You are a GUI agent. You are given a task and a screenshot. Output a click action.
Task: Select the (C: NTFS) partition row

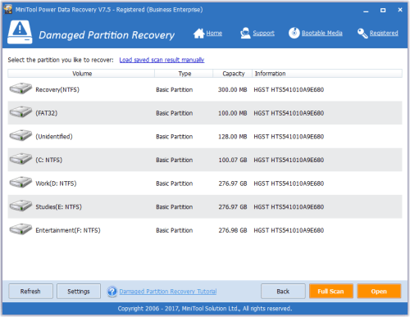tap(205, 160)
